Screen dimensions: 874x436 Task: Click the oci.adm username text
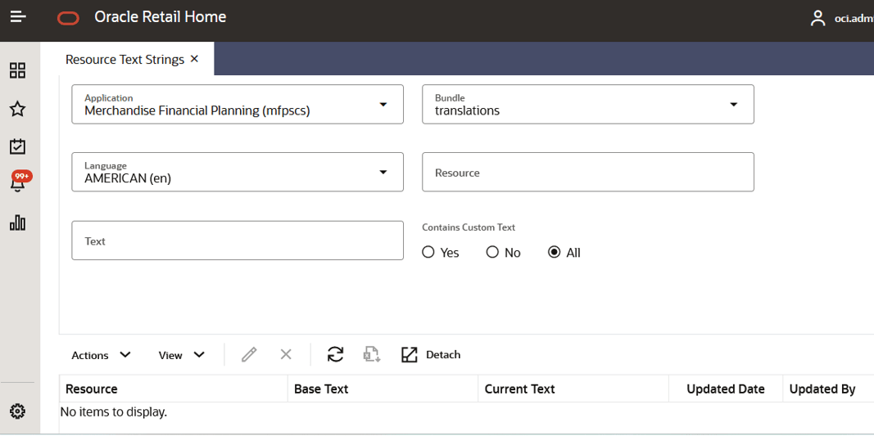[854, 19]
